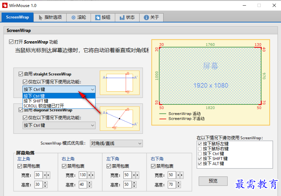Click 左上角 高度 input field
Viewport: 281px width, 196px height.
(x=38, y=184)
